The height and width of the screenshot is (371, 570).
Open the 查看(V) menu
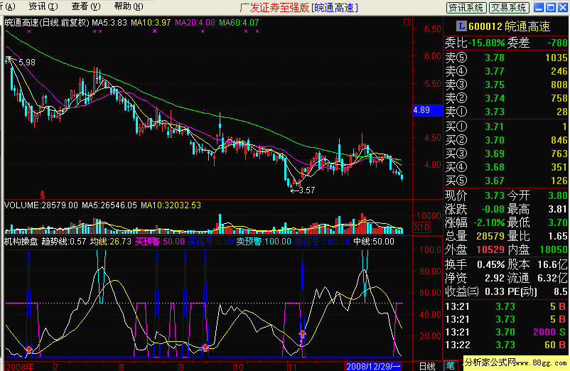(86, 6)
